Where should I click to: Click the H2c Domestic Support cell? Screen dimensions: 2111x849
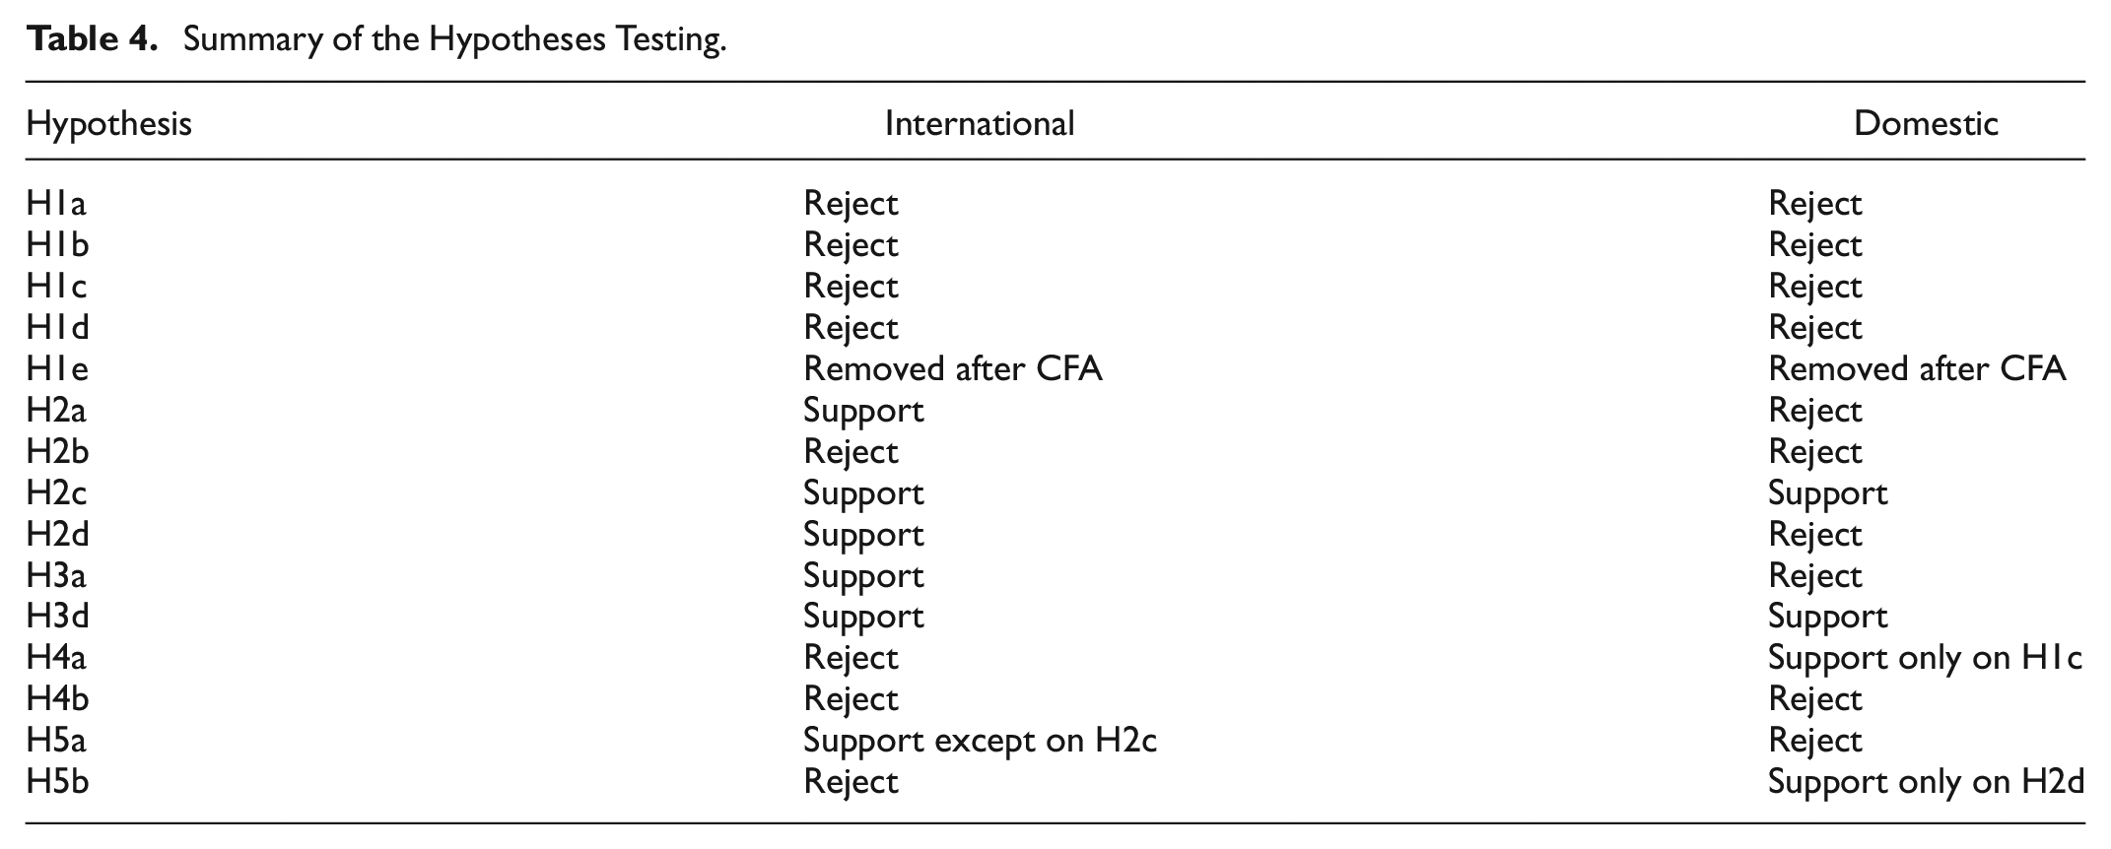coord(1828,493)
